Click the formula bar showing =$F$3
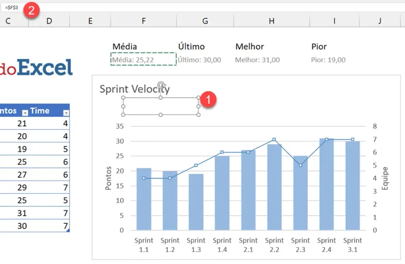The width and height of the screenshot is (405, 264). (204, 8)
